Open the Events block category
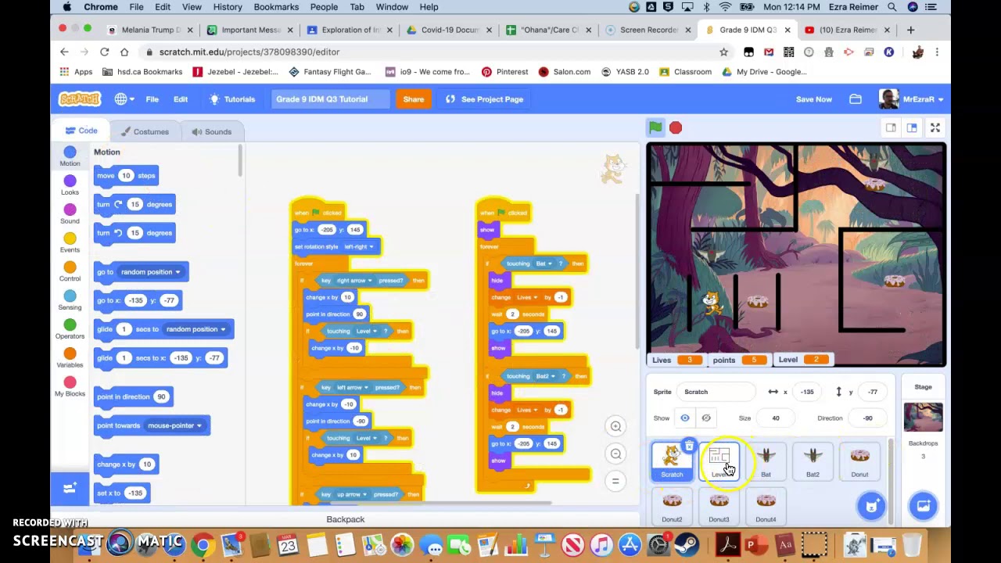Viewport: 1001px width, 563px height. click(70, 243)
